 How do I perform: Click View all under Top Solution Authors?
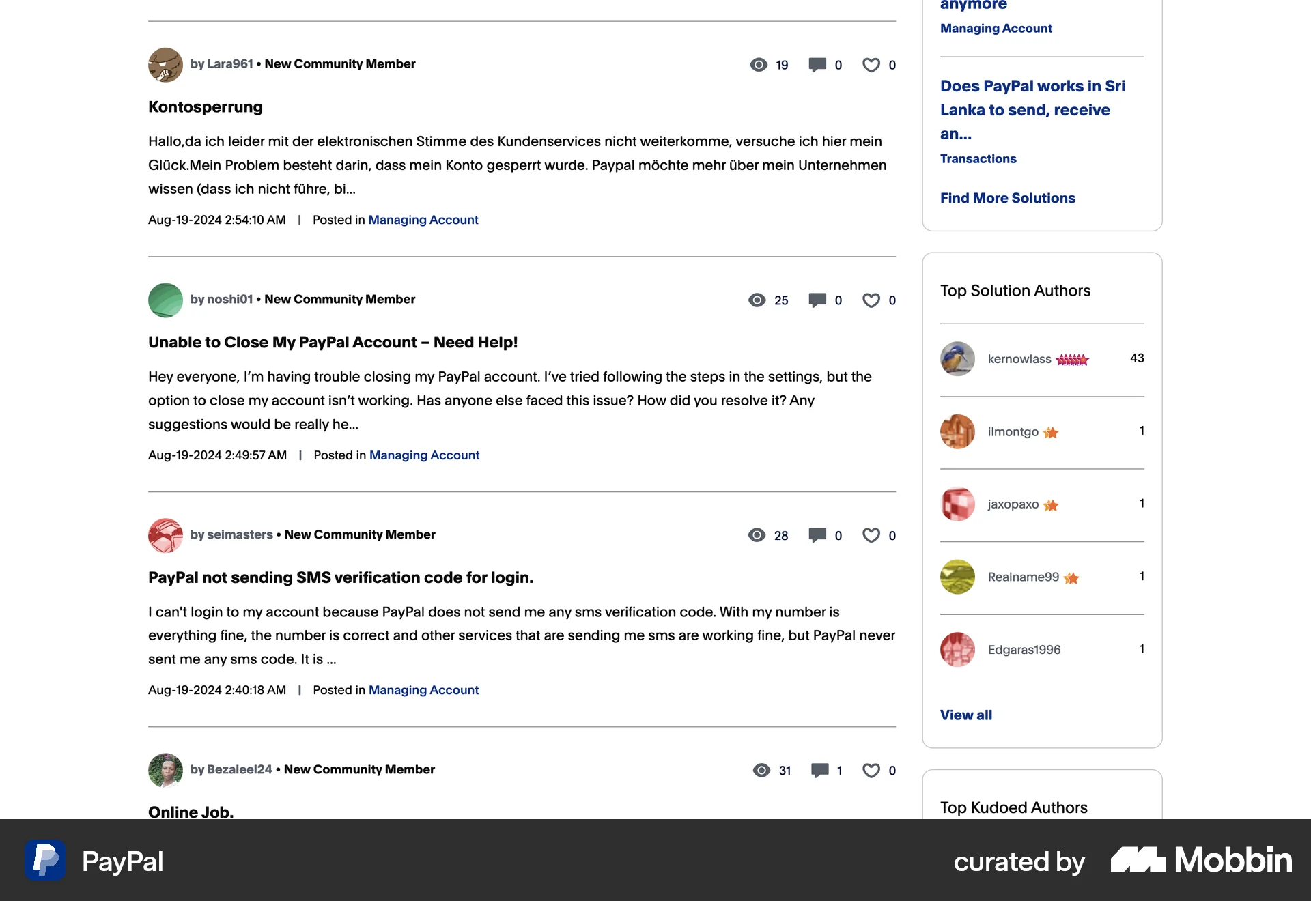click(965, 715)
